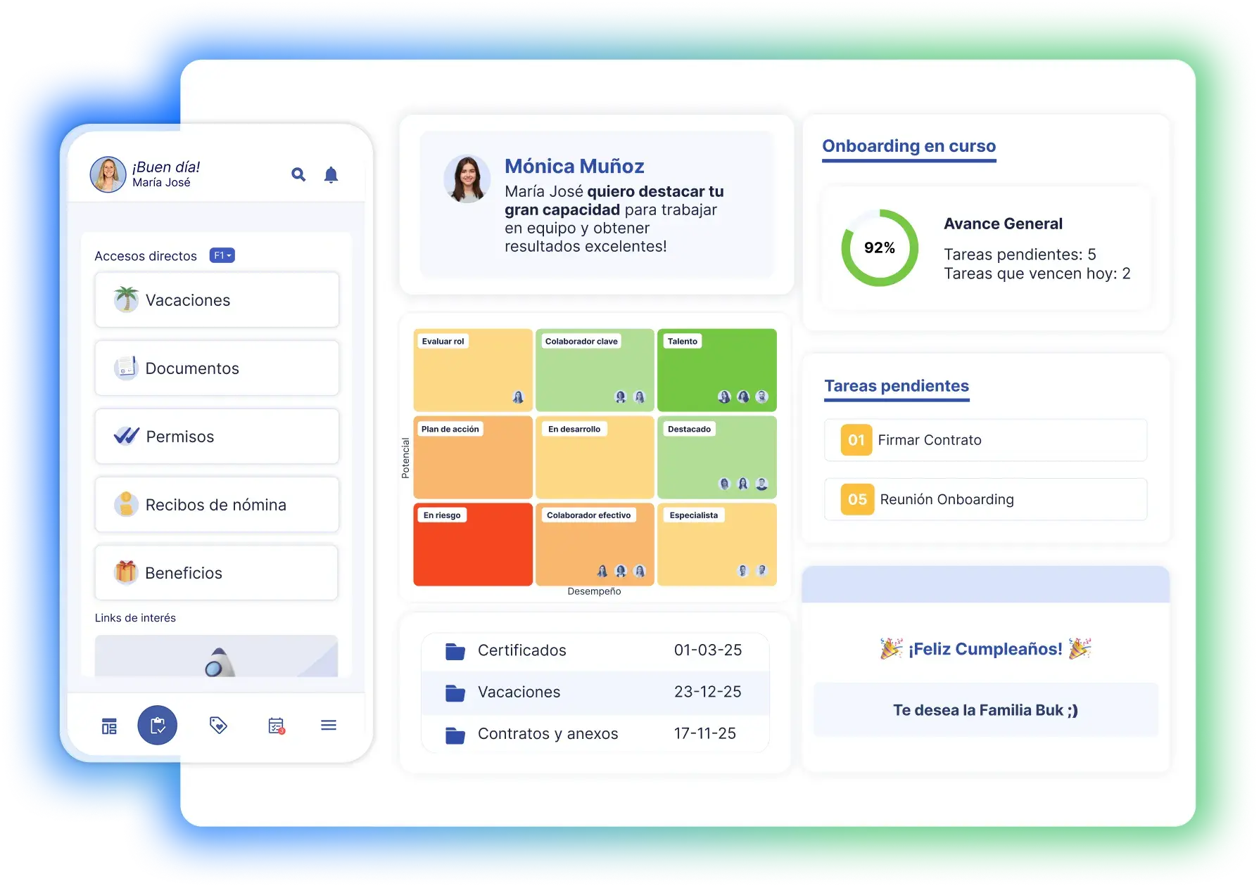Open the heart tag benefits icon

218,725
